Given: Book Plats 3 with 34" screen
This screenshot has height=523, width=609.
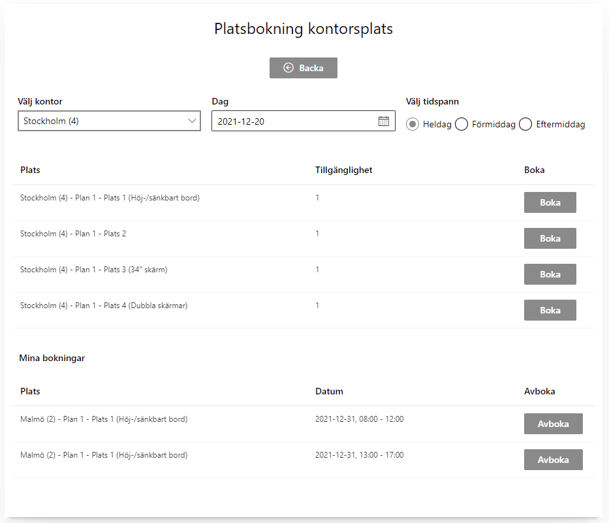Looking at the screenshot, I should point(550,274).
